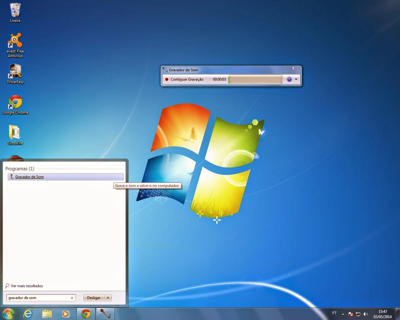The height and width of the screenshot is (320, 400).
Task: Click the Show desktop button
Action: tap(397, 314)
